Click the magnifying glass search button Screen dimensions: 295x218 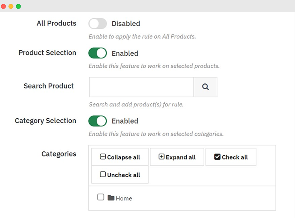205,87
